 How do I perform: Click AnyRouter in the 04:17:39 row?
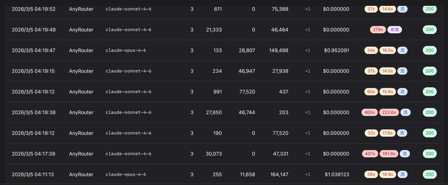tap(81, 154)
